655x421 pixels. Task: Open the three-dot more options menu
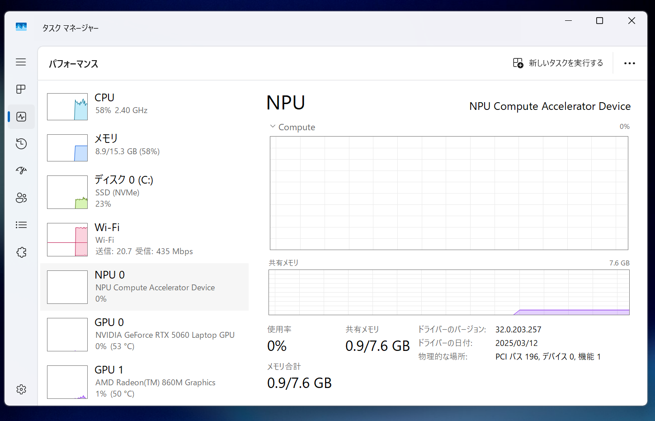click(629, 63)
